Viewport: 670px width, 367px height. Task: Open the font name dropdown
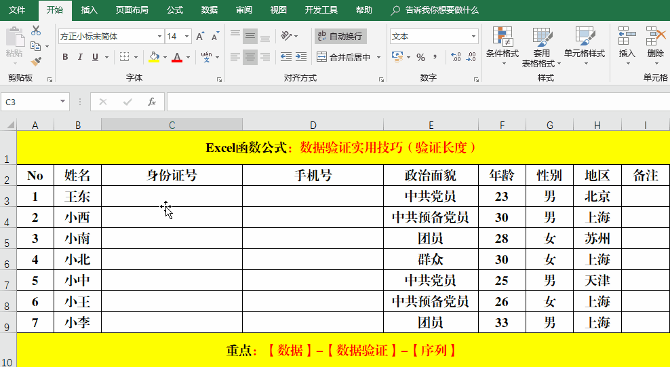click(160, 37)
